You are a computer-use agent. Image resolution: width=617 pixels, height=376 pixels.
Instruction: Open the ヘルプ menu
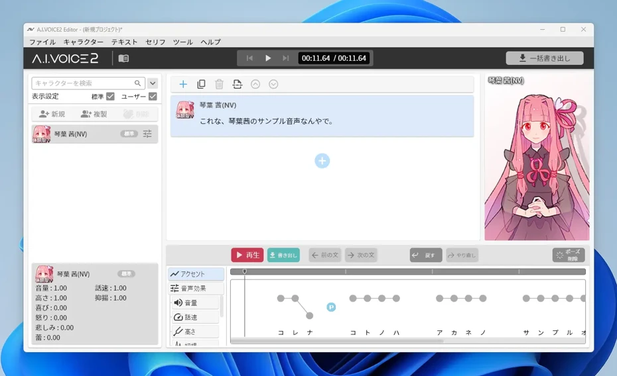211,42
